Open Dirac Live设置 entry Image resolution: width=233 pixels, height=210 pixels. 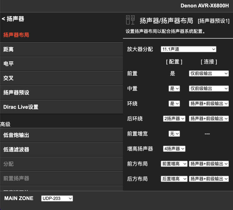[x=61, y=107]
